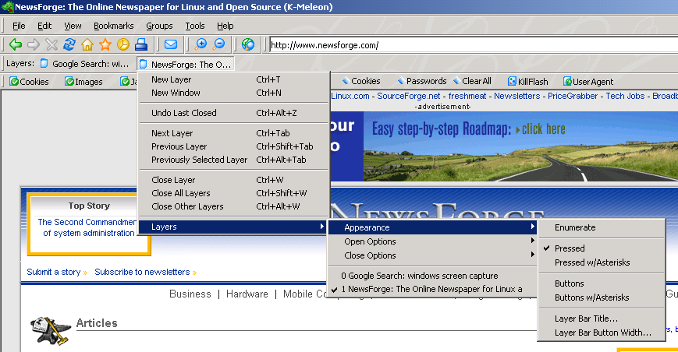
Task: Click the Zoom in magnifier icon
Action: 201,44
